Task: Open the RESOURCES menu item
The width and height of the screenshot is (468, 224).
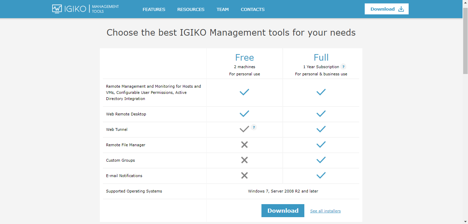Action: [191, 9]
